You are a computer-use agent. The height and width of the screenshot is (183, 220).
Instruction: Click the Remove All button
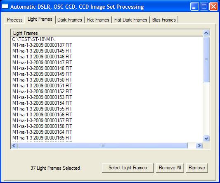(x=170, y=168)
